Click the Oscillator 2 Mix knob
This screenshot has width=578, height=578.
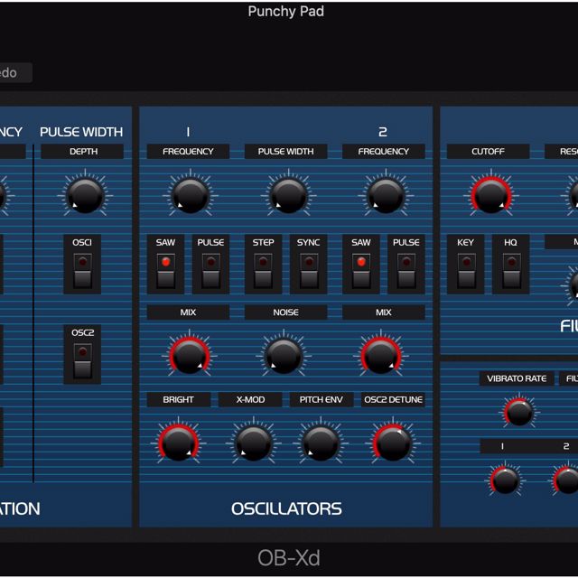point(381,357)
